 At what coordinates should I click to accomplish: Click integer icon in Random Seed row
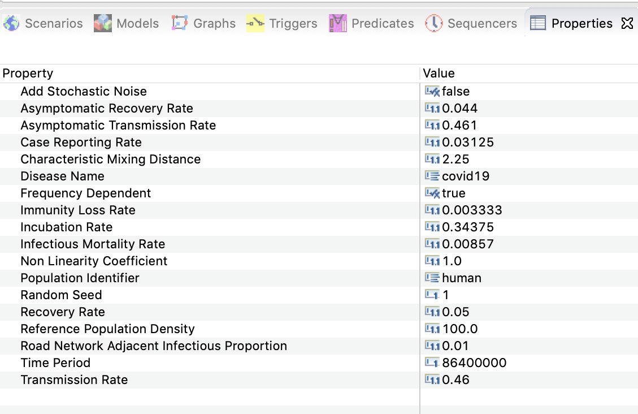[x=432, y=295]
